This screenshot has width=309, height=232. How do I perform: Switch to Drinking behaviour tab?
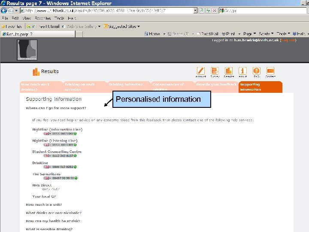(129, 87)
